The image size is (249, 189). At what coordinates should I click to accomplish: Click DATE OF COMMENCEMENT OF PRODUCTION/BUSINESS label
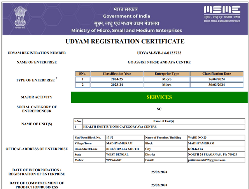click(37, 185)
